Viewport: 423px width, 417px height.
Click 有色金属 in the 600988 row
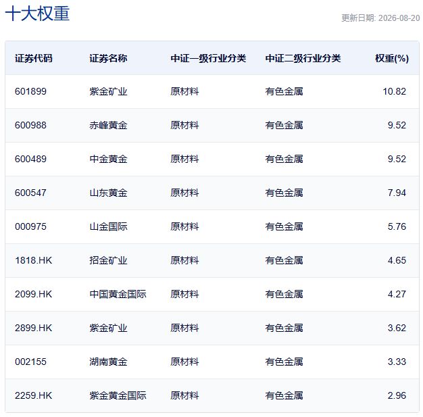click(x=284, y=125)
